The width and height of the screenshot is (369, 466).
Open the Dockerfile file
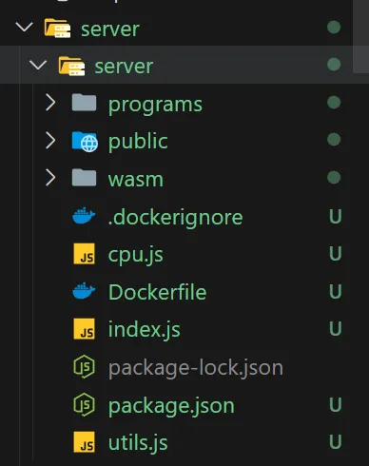pos(157,292)
